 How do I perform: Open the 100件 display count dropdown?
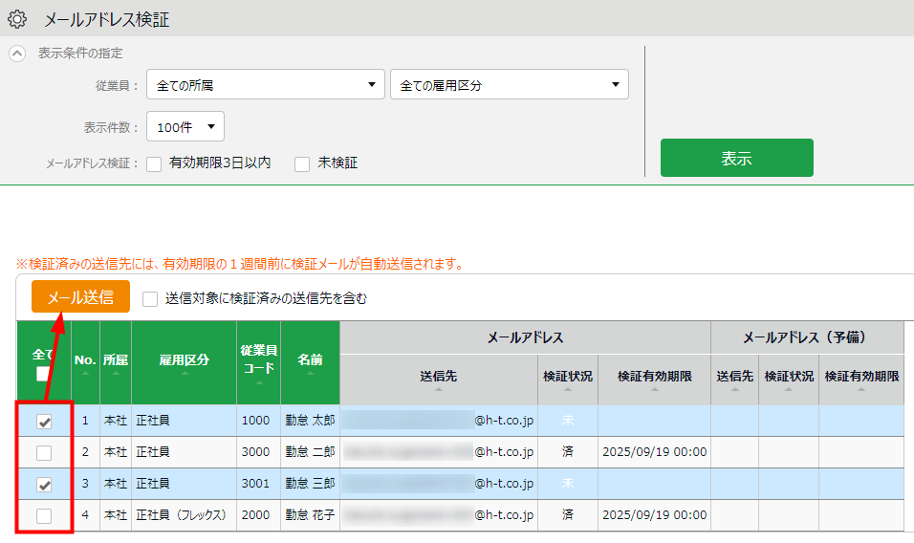(185, 126)
